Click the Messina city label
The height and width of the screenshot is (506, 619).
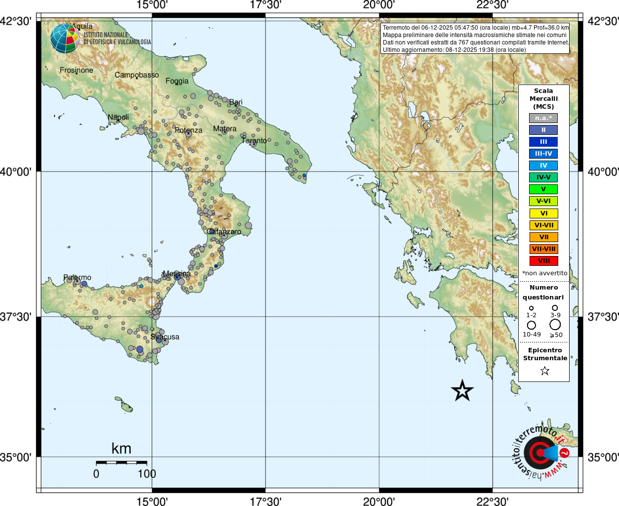click(x=176, y=274)
